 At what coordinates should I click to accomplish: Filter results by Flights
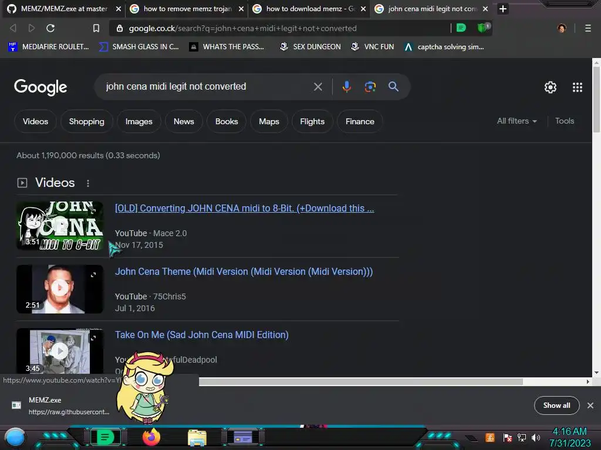tap(312, 121)
